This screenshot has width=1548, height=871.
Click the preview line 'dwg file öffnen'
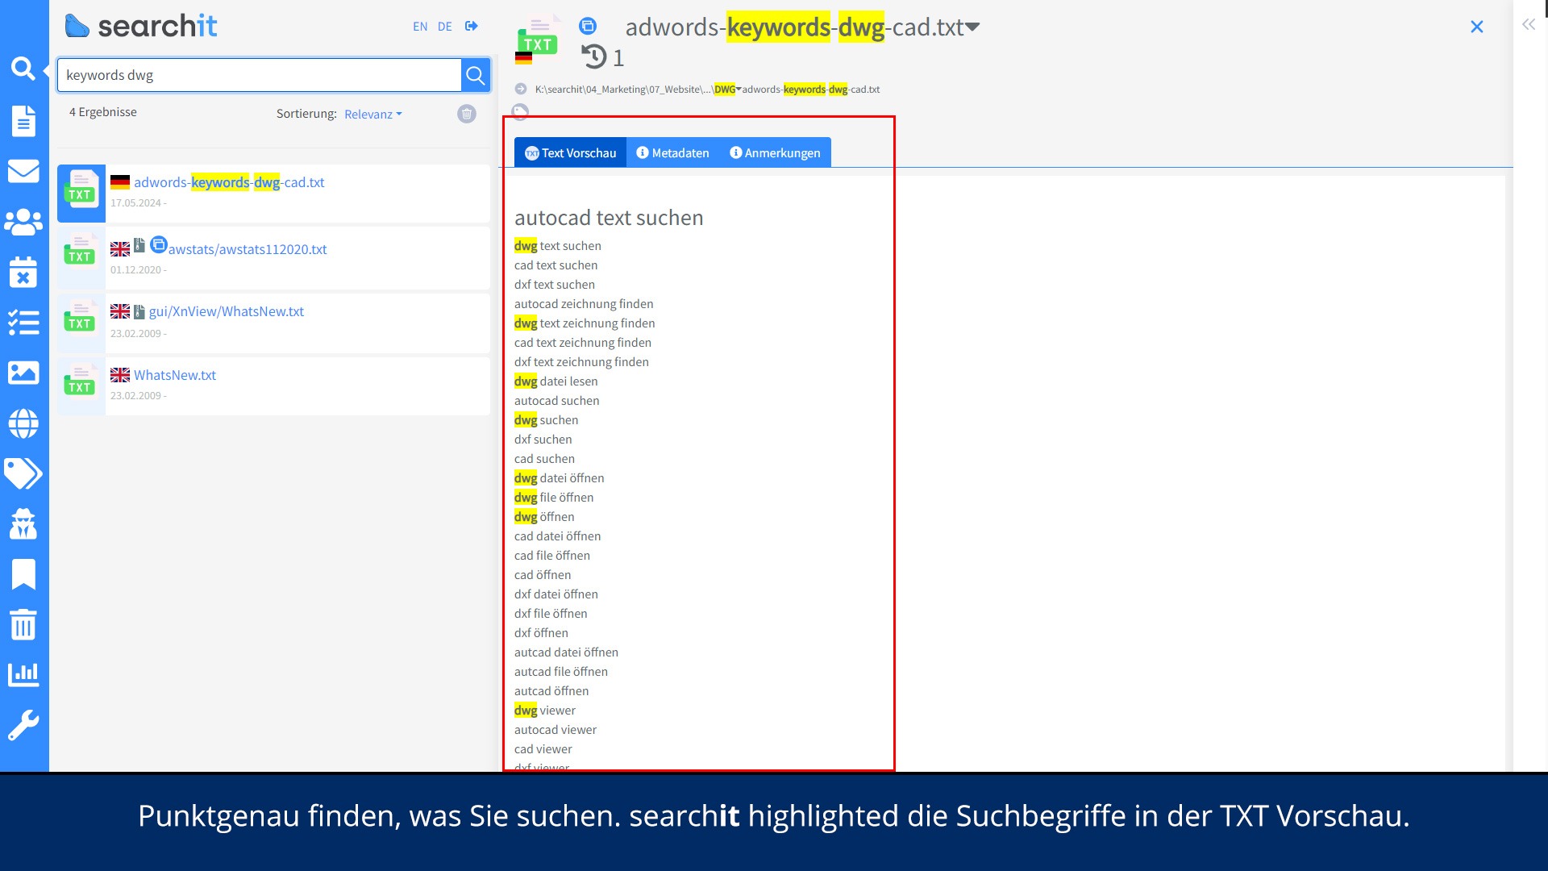(554, 498)
